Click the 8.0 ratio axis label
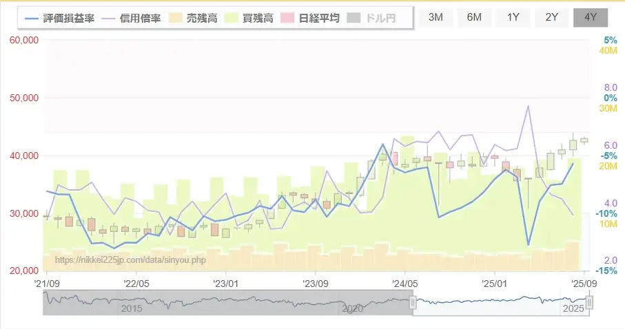This screenshot has height=329, width=625. [x=611, y=87]
